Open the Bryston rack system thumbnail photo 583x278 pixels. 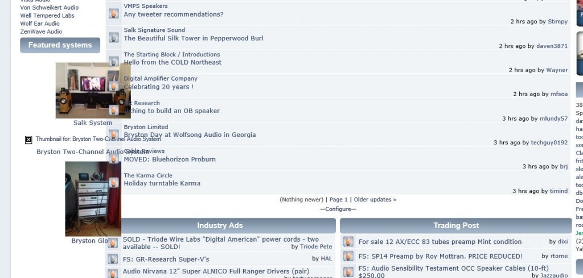click(x=93, y=198)
